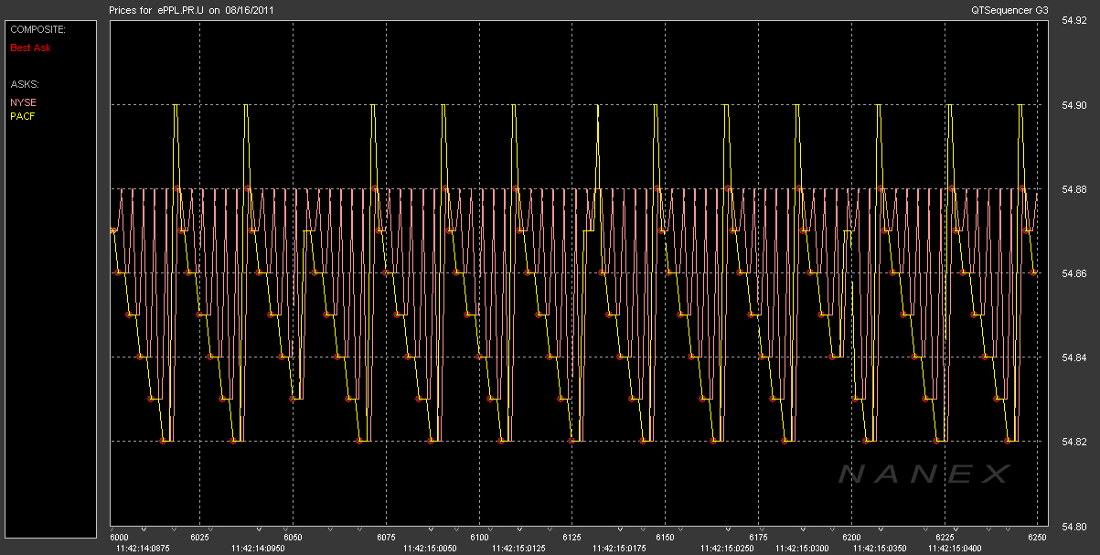Click the 6125 sequence axis label
The width and height of the screenshot is (1100, 555).
tap(571, 538)
